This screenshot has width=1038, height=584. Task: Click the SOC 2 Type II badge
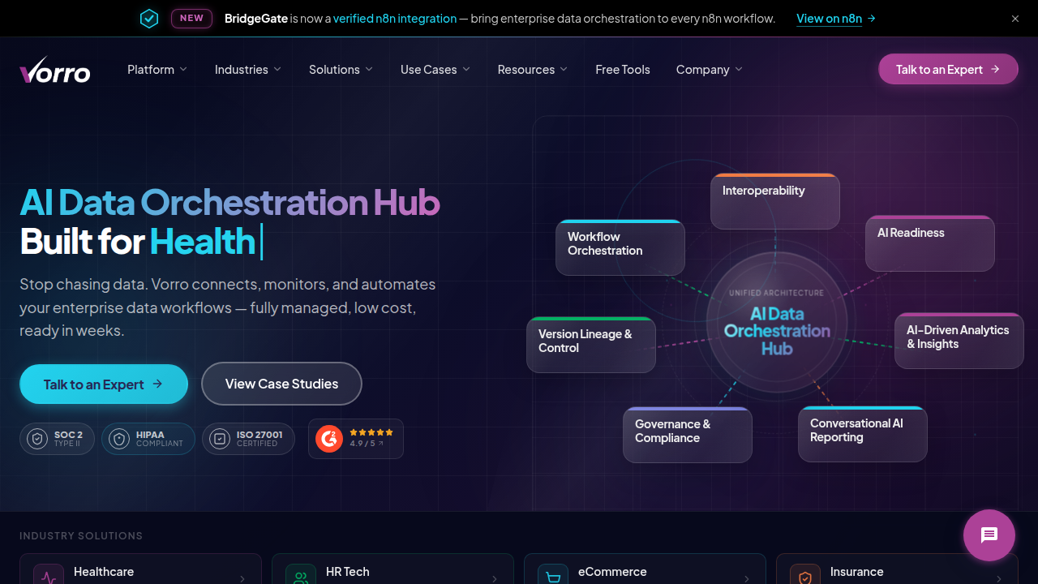pyautogui.click(x=57, y=439)
